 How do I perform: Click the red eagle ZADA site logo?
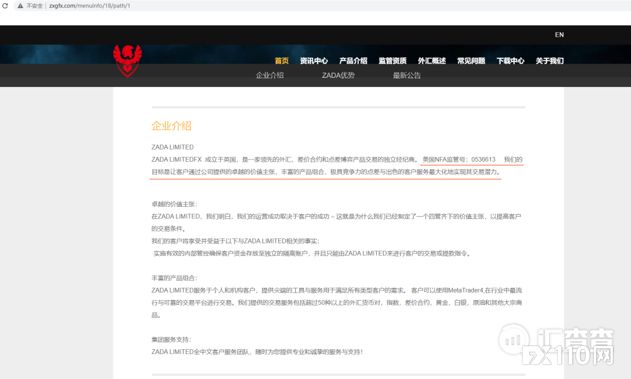[127, 60]
